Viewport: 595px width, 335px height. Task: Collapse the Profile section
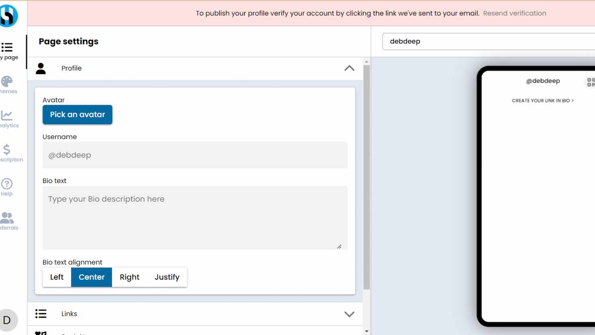tap(349, 68)
